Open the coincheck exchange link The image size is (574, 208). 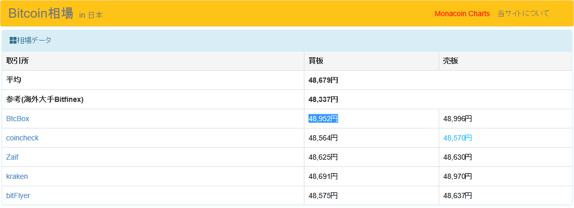point(22,138)
